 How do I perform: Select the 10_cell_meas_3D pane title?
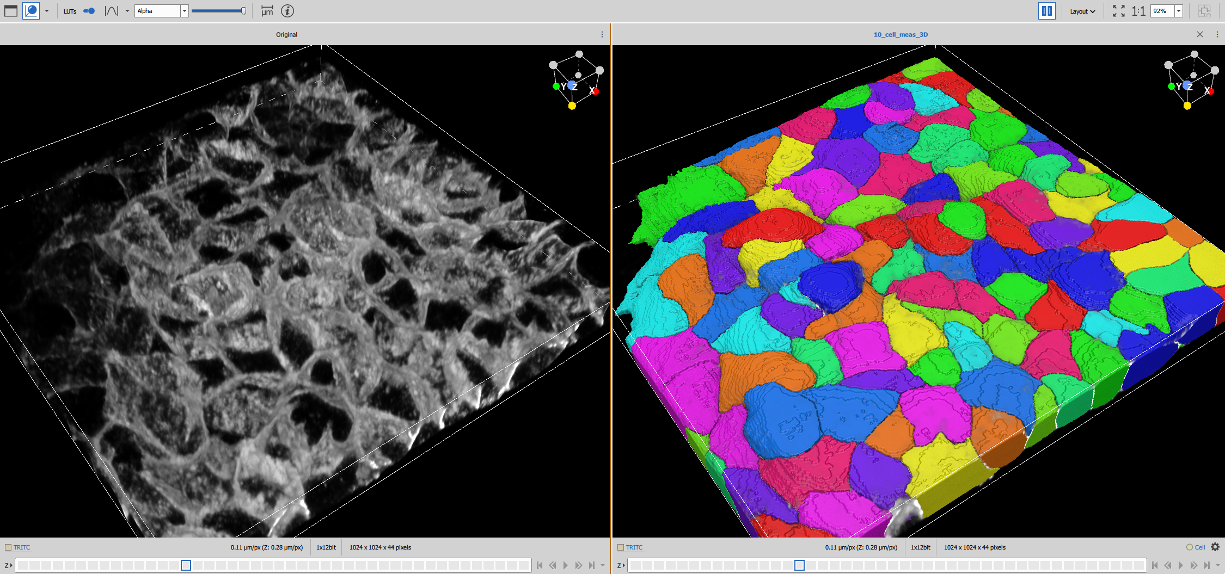coord(901,34)
